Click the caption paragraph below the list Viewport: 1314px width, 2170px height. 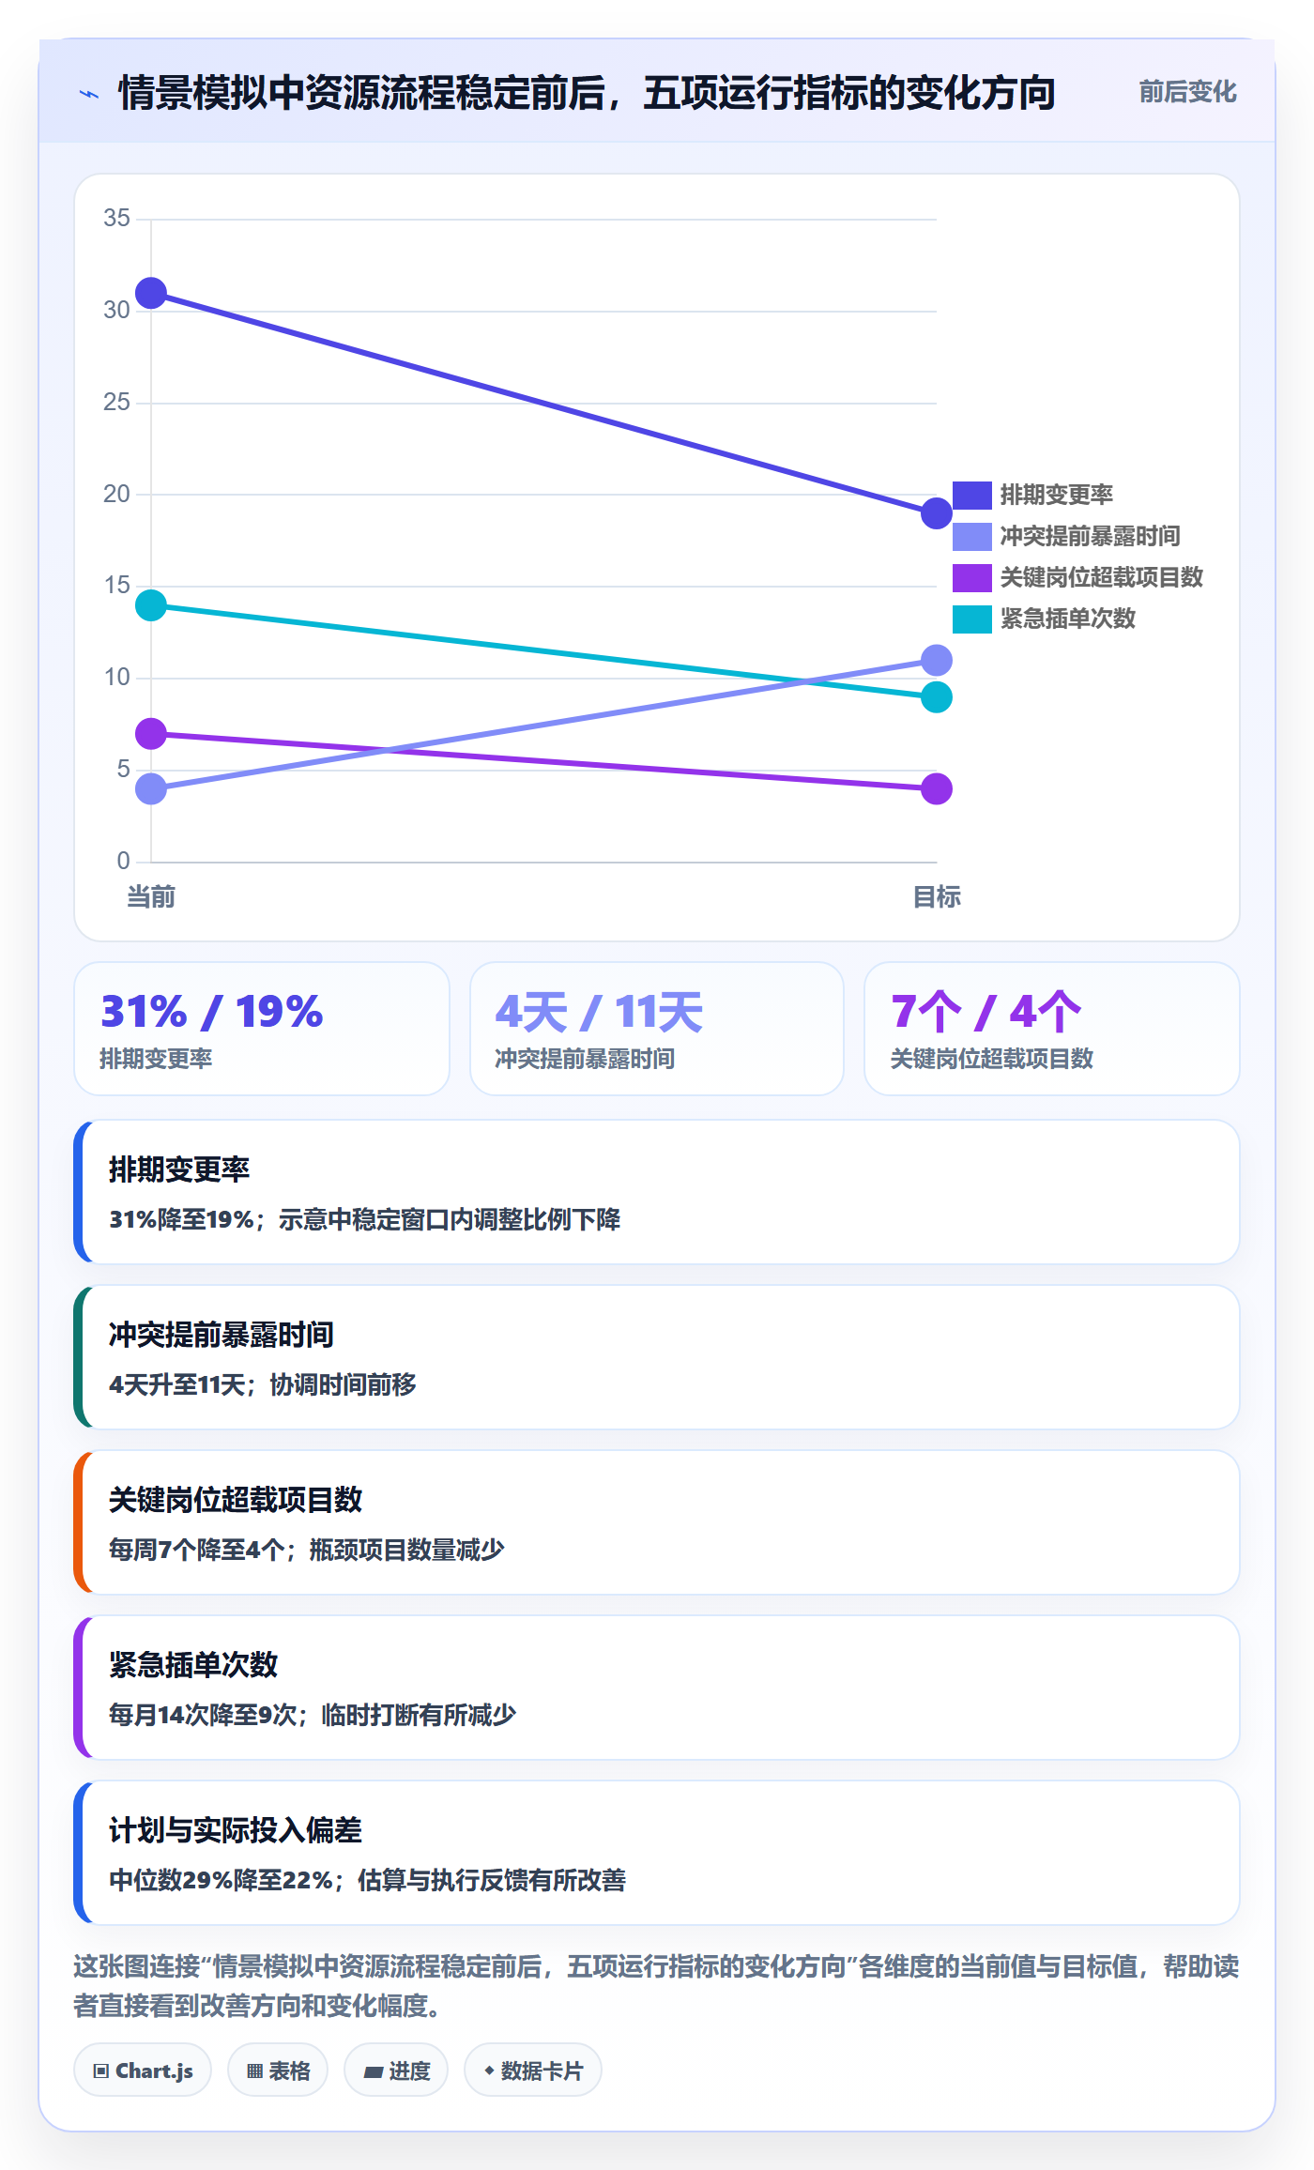coord(657,1985)
